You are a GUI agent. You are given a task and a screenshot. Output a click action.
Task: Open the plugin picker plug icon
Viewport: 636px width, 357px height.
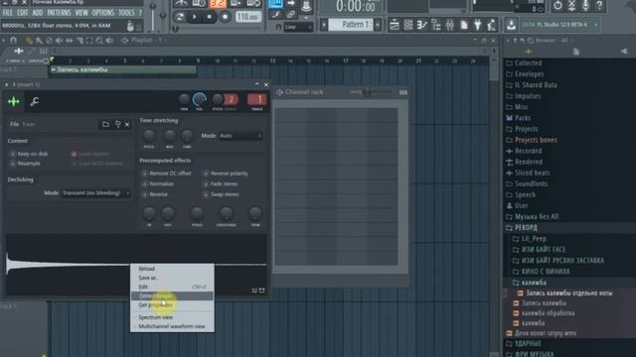(477, 25)
